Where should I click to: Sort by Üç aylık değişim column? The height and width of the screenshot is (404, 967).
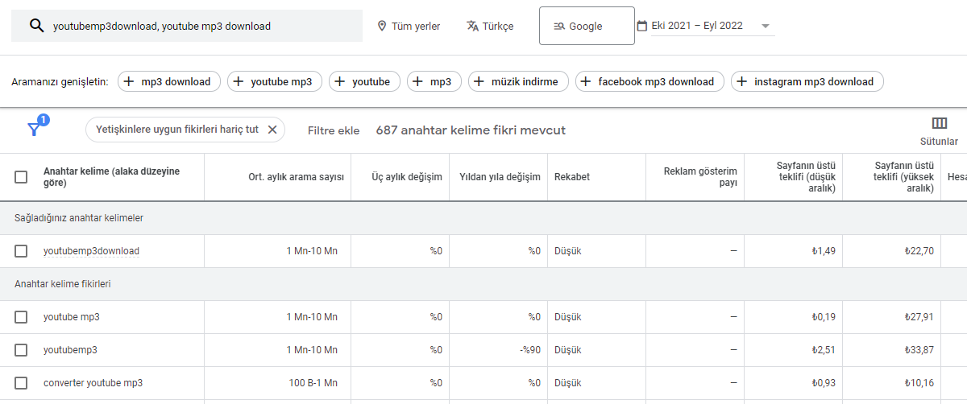406,177
